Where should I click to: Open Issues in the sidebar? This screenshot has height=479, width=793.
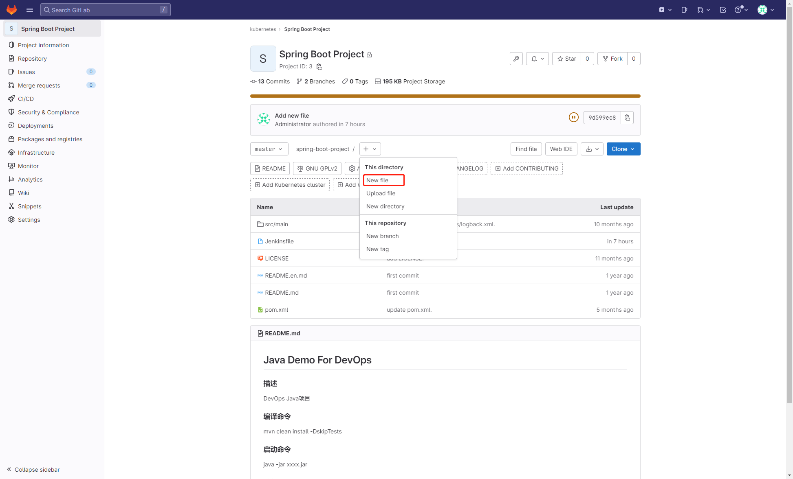coord(26,72)
